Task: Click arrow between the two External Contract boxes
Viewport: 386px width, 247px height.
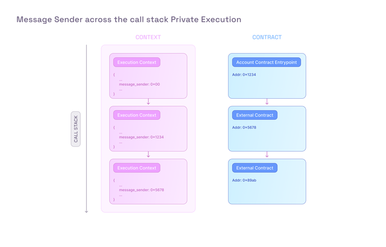Action: 267,154
